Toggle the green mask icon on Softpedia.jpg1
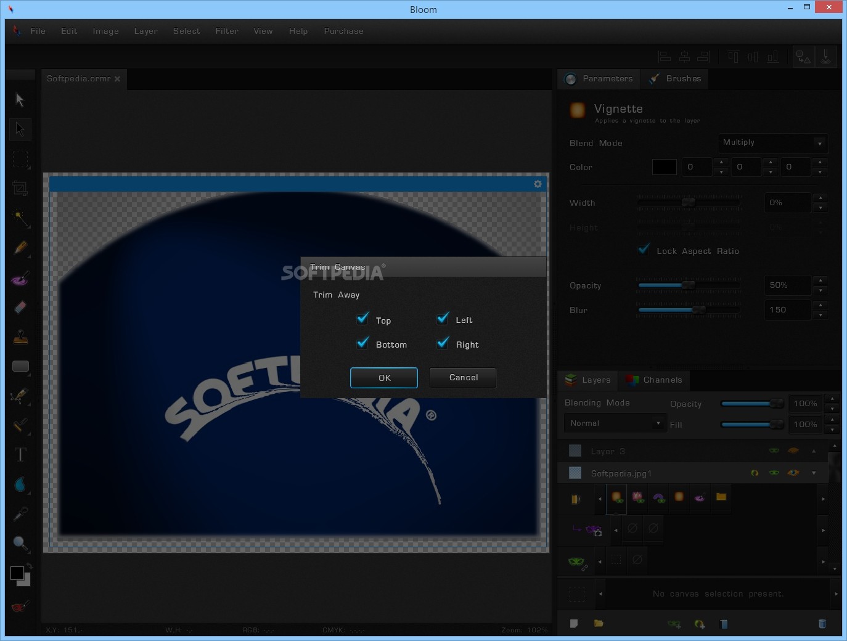The width and height of the screenshot is (847, 641). (x=774, y=473)
